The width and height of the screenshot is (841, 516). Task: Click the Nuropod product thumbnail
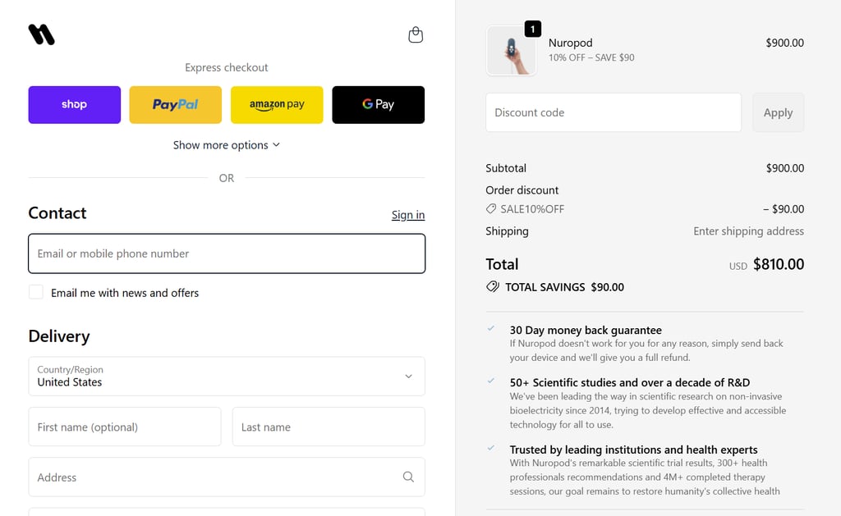(511, 51)
